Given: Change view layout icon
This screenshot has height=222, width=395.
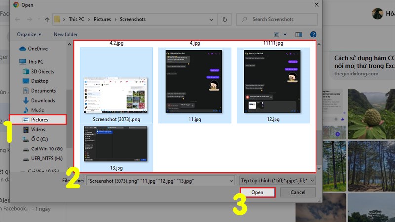Looking at the screenshot, I should [x=276, y=34].
